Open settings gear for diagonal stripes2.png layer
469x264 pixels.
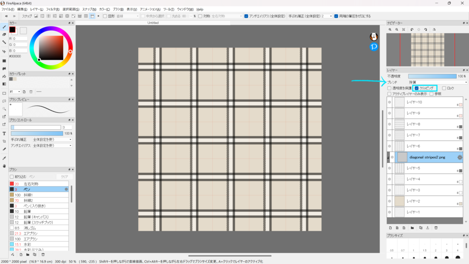459,157
